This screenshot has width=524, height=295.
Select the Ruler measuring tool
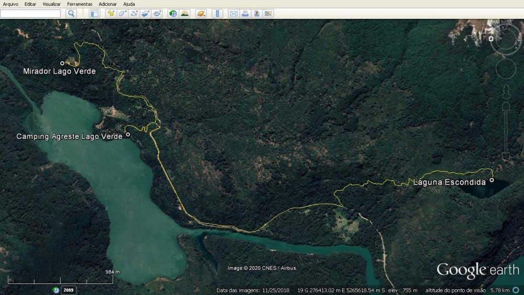pyautogui.click(x=217, y=14)
